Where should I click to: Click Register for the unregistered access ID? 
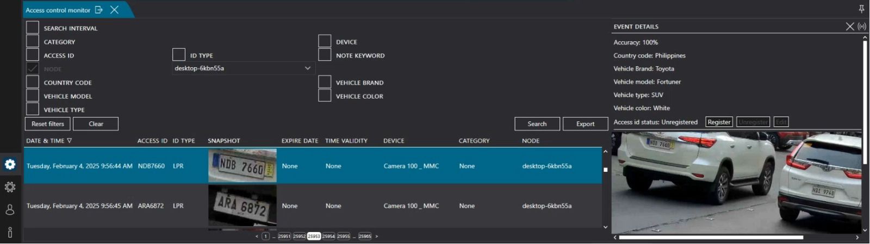pyautogui.click(x=718, y=122)
